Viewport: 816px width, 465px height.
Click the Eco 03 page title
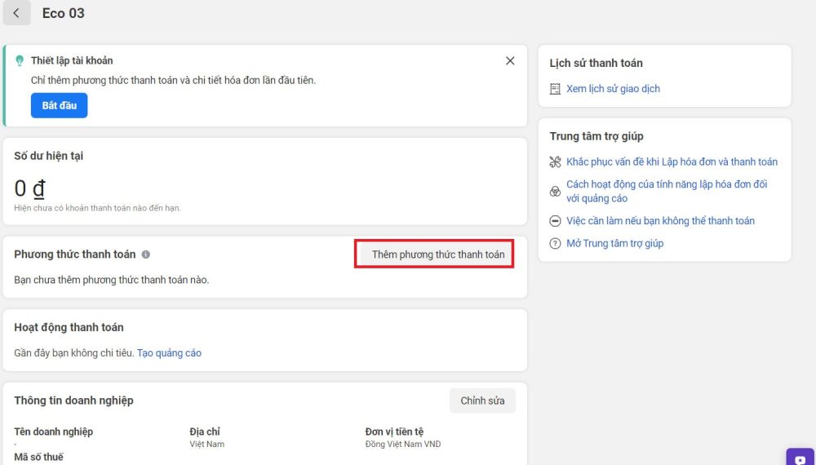64,14
